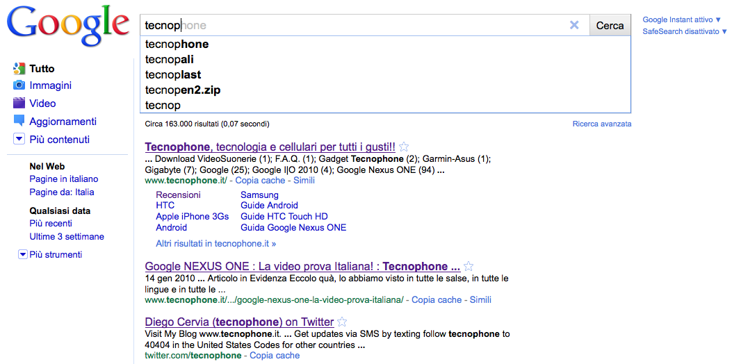Image resolution: width=741 pixels, height=364 pixels.
Task: Open the Google Instant attivo dropdown
Action: (x=681, y=20)
